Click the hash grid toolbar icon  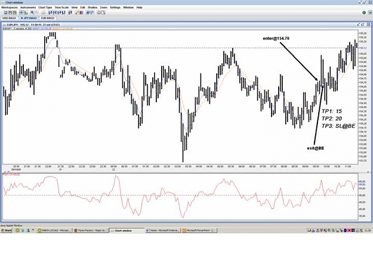click(88, 13)
